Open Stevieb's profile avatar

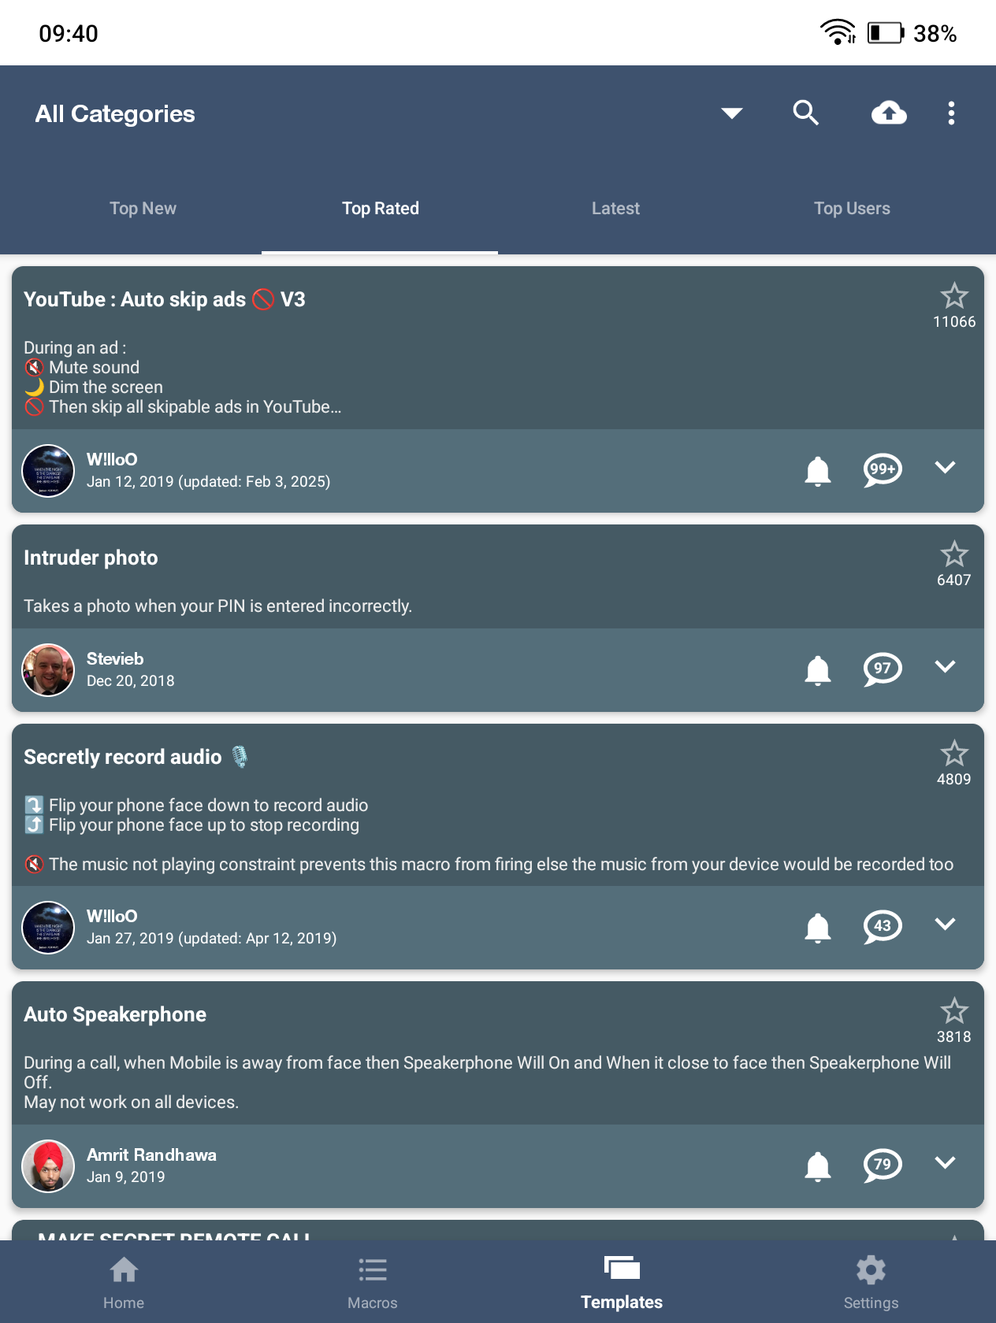48,670
